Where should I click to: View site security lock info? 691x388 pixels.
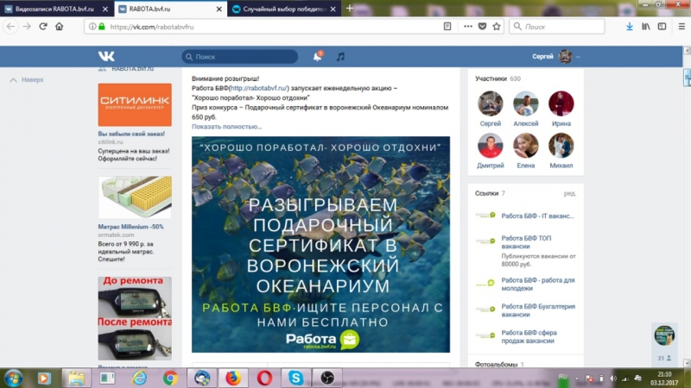click(102, 27)
